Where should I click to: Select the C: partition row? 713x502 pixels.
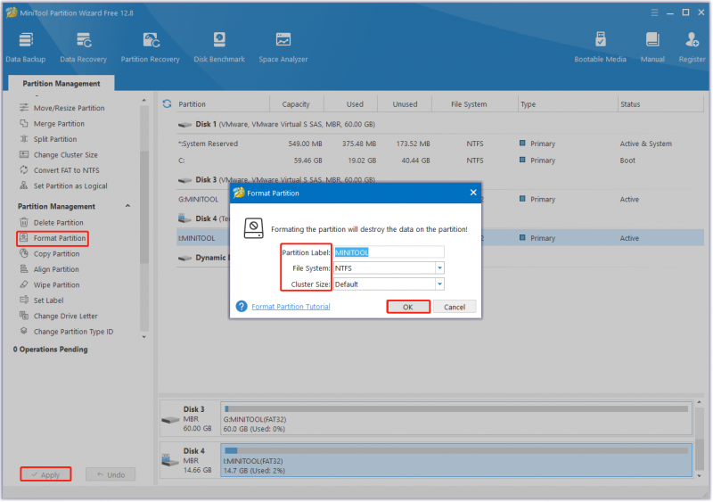(439, 160)
